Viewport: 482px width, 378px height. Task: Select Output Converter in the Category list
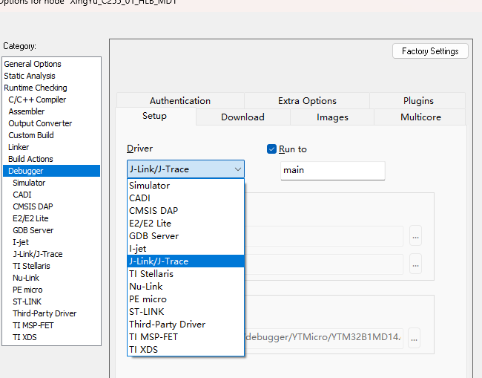(x=40, y=123)
